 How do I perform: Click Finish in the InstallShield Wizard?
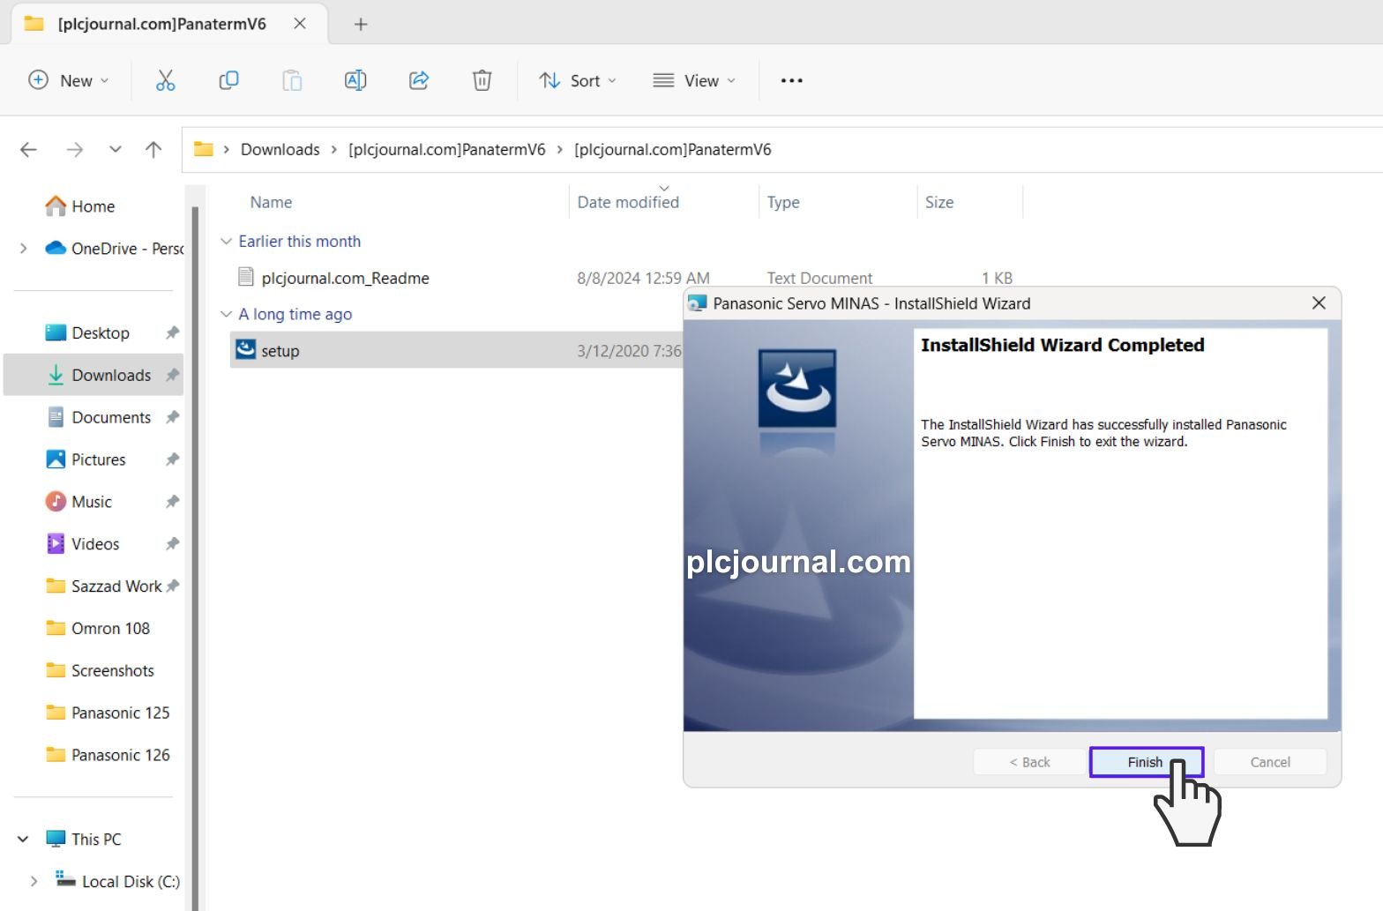pyautogui.click(x=1146, y=763)
